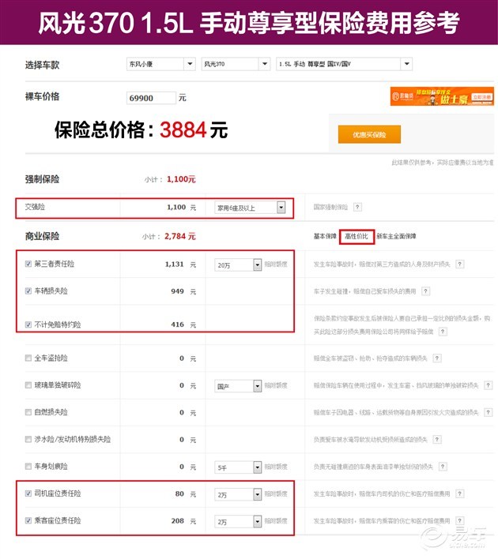Click the 第三者责任险 price 1,131

[174, 264]
